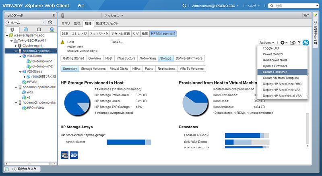322x176 pixels.
Task: Click the recent tasks icon
Action: 7,169
